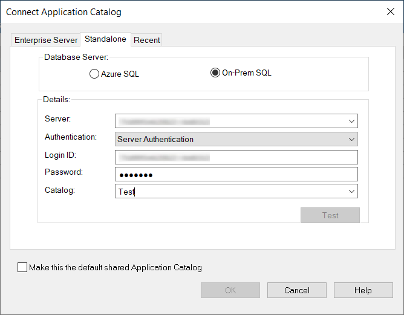Click the Connect Application Catalog title bar

[x=181, y=11]
